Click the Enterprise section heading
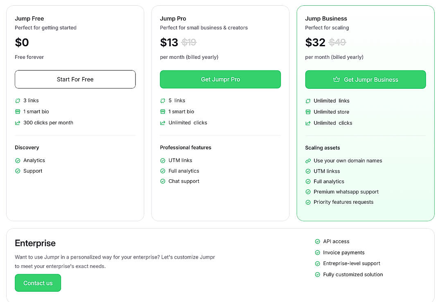 35,243
